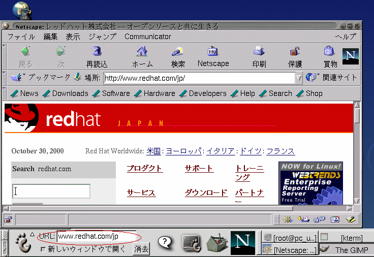Launch the terminal from the panel
374x257 pixels.
[x=192, y=243]
